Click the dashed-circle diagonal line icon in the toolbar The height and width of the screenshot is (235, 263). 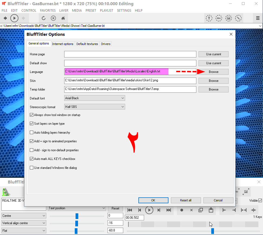coord(238,18)
